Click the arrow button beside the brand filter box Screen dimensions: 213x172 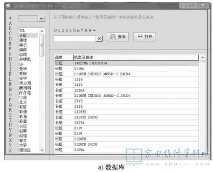[42, 18]
